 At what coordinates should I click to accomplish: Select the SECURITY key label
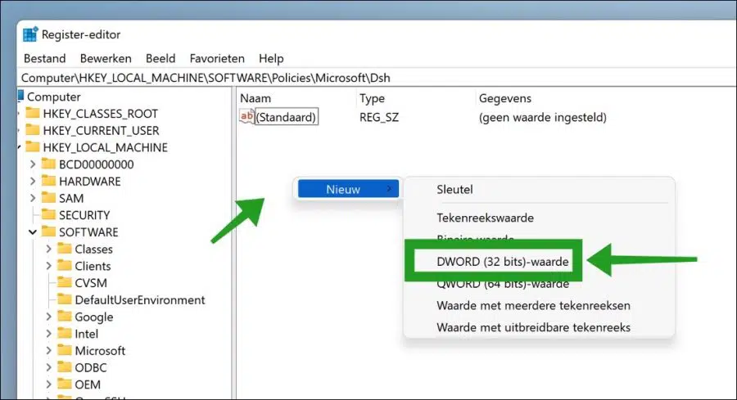pos(84,215)
